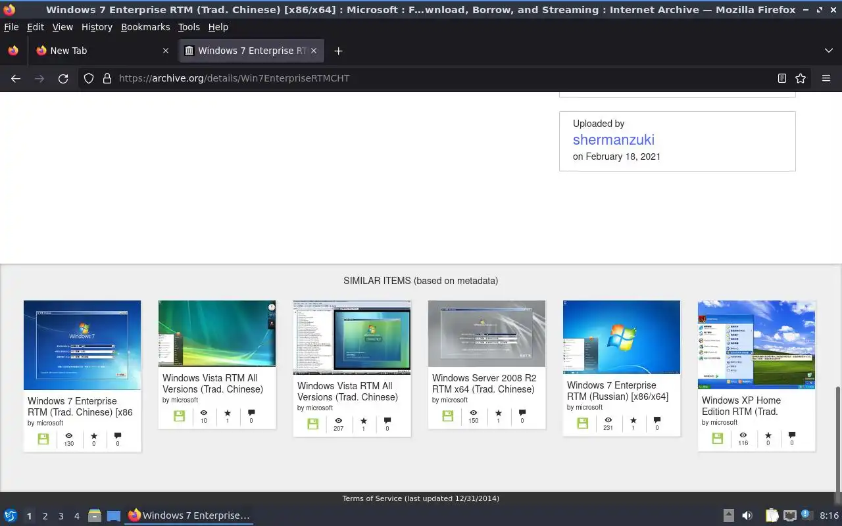Image resolution: width=842 pixels, height=526 pixels.
Task: Click reviews comment icon on the 207-view card
Action: click(x=387, y=421)
